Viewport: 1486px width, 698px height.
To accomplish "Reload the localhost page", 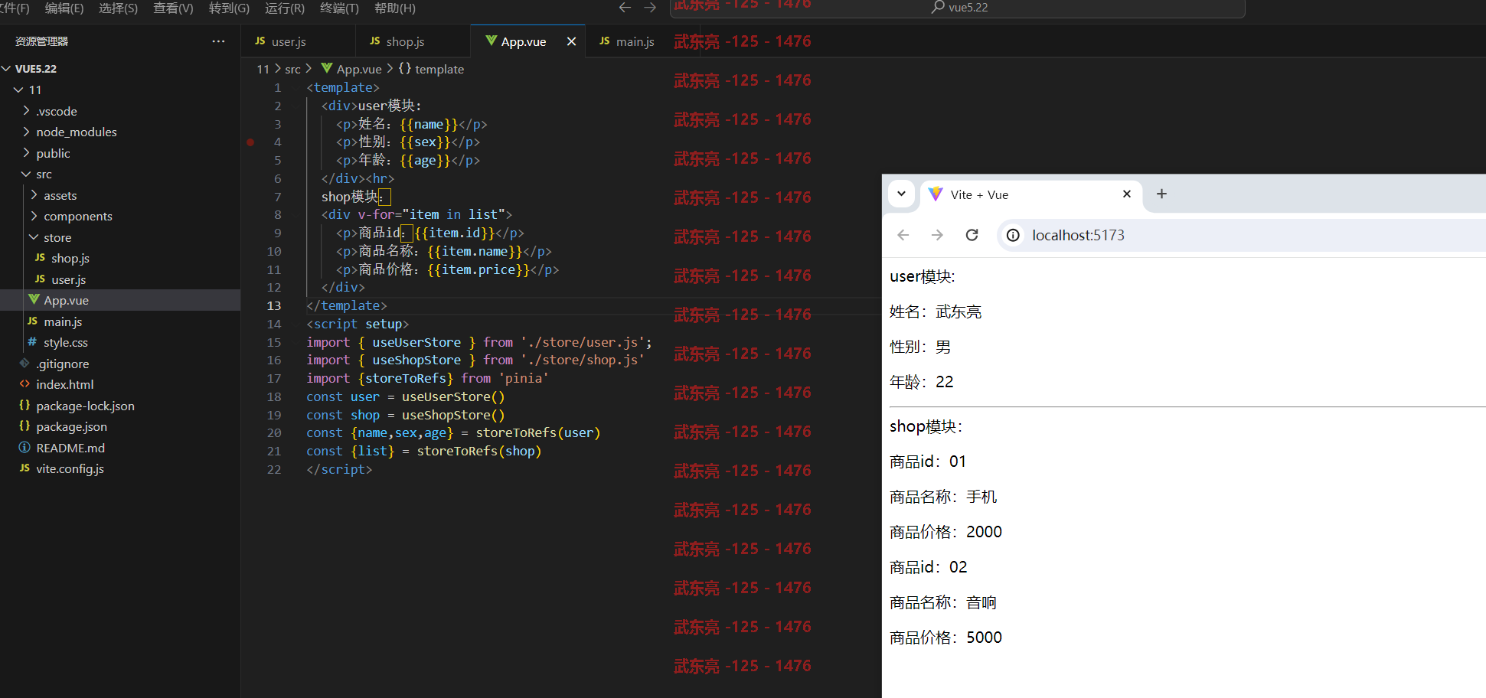I will 972,235.
